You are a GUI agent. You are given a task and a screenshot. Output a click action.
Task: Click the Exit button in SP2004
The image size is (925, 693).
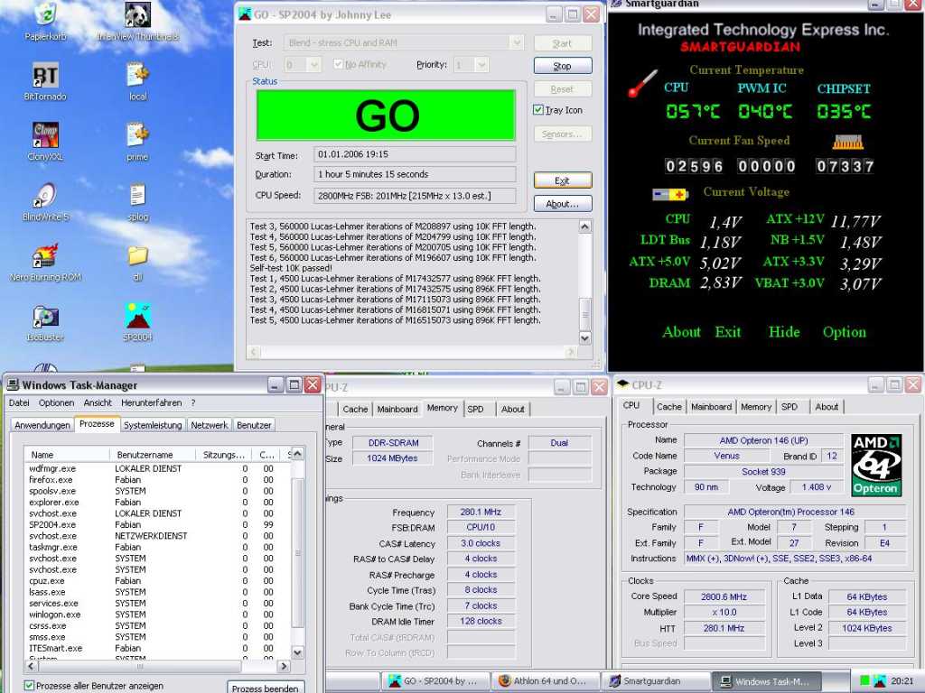[x=563, y=180]
